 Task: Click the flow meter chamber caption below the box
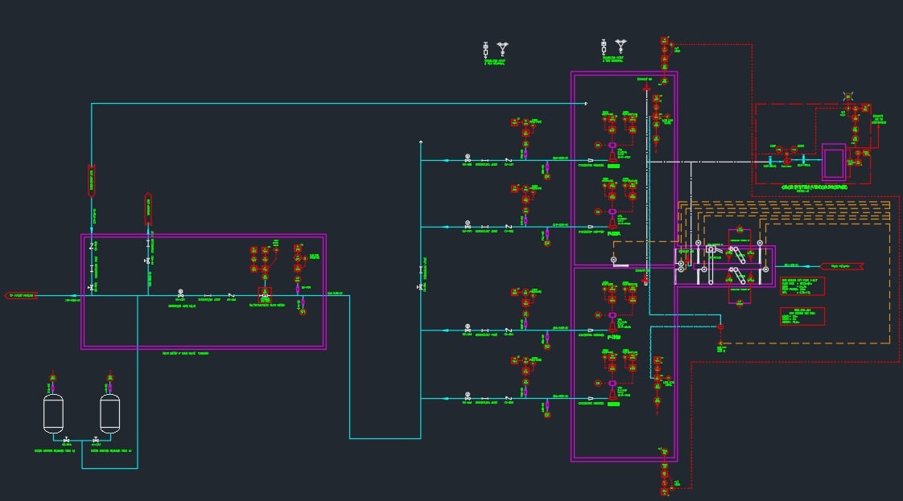tap(185, 354)
